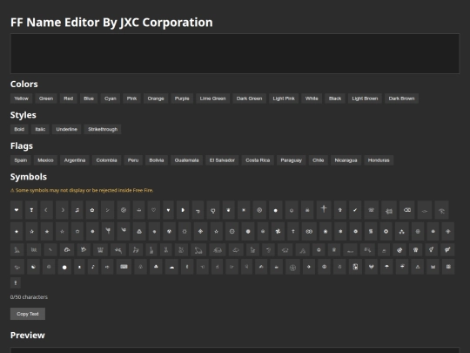Insert the three-dot triangle symbol
470x353 pixels.
[x=401, y=232]
